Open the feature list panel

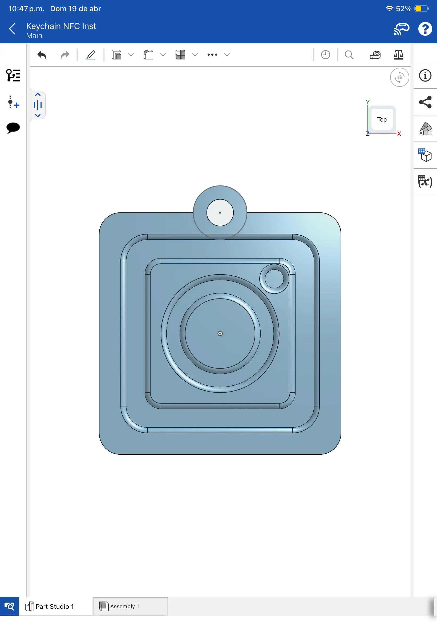13,75
